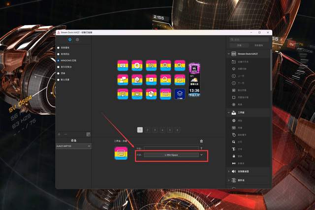Open text styling with the T icon beside the title field
Viewport: 315px width, 210px height.
coord(201,149)
